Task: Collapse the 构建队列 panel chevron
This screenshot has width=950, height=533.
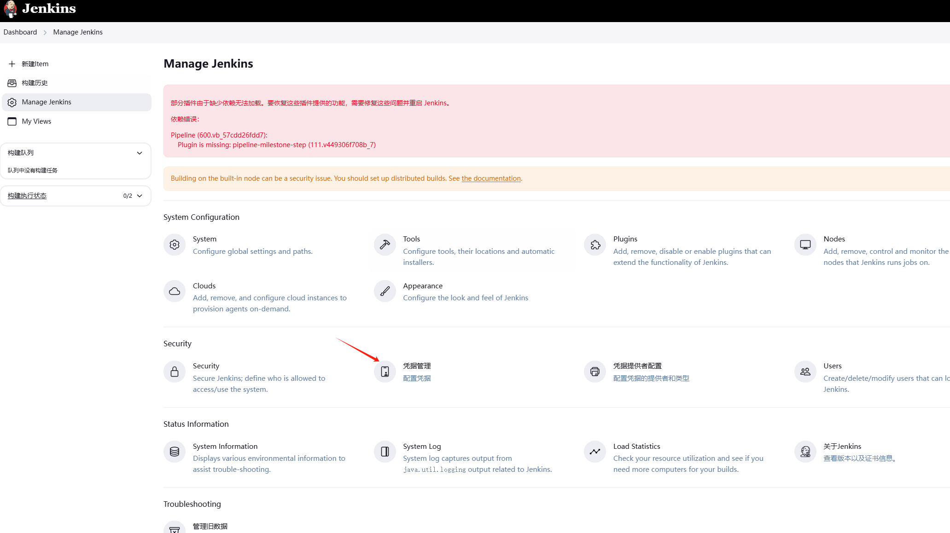Action: [x=140, y=153]
